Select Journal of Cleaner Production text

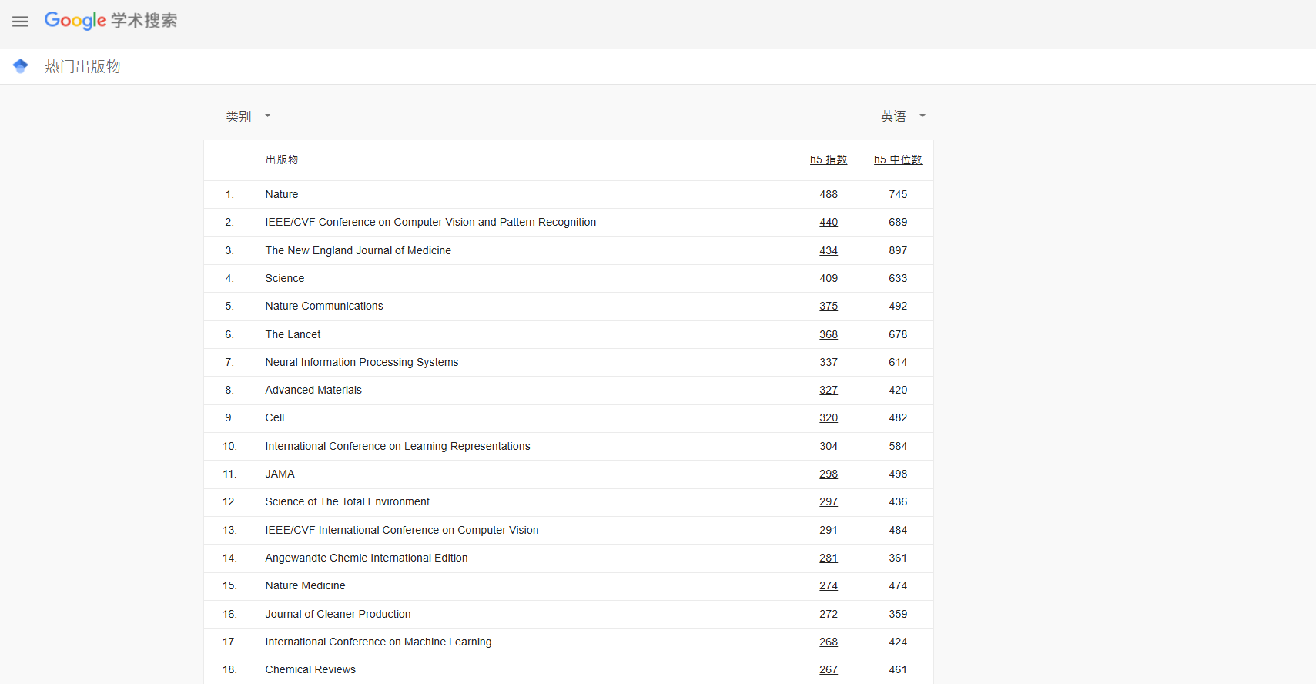point(338,614)
